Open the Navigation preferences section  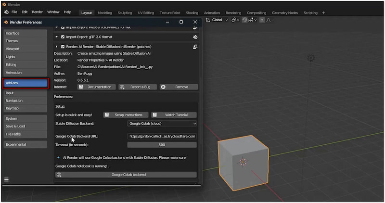click(x=26, y=101)
